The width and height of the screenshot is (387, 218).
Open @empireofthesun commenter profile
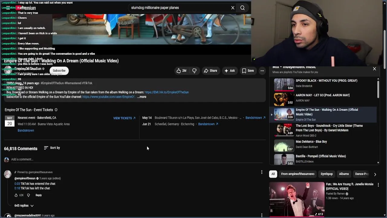click(25, 179)
